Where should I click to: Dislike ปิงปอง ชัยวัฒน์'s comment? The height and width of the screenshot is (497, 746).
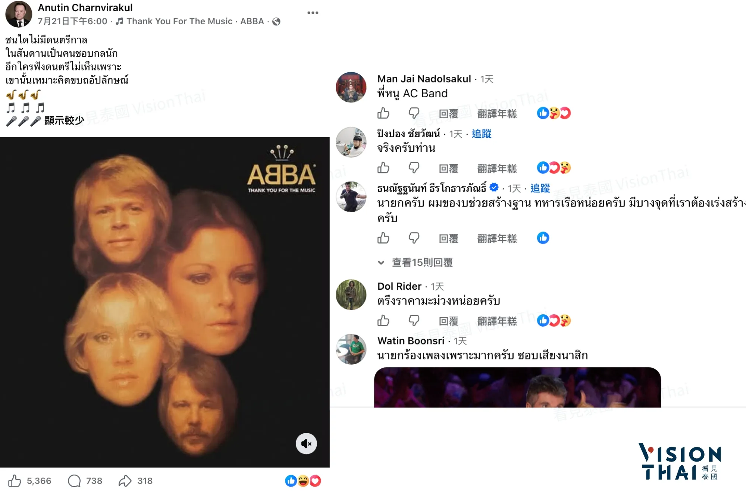click(414, 168)
